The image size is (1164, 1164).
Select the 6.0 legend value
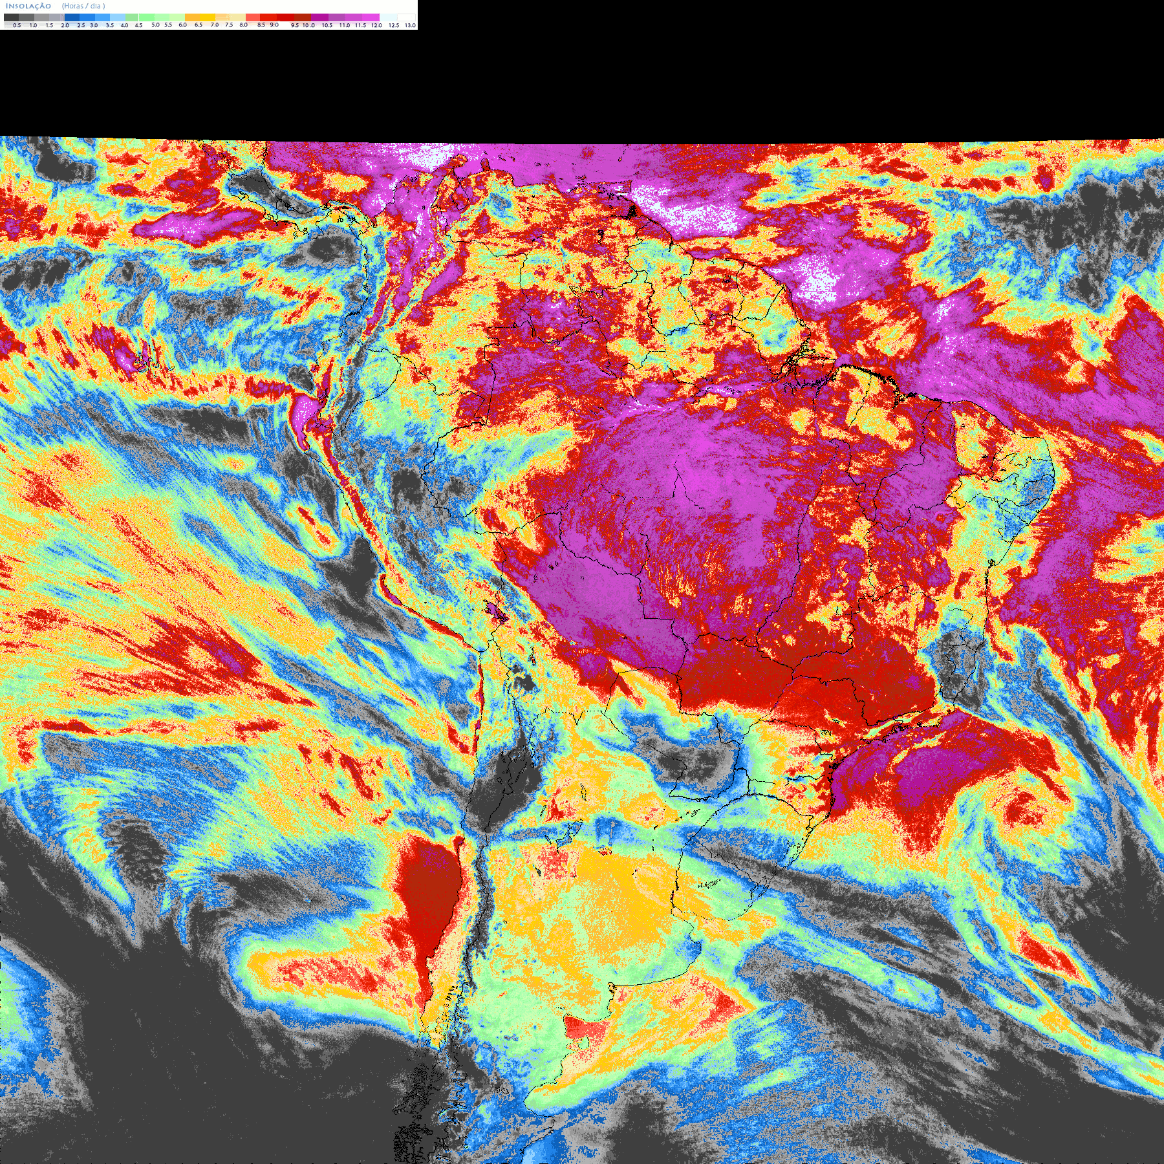click(x=182, y=25)
